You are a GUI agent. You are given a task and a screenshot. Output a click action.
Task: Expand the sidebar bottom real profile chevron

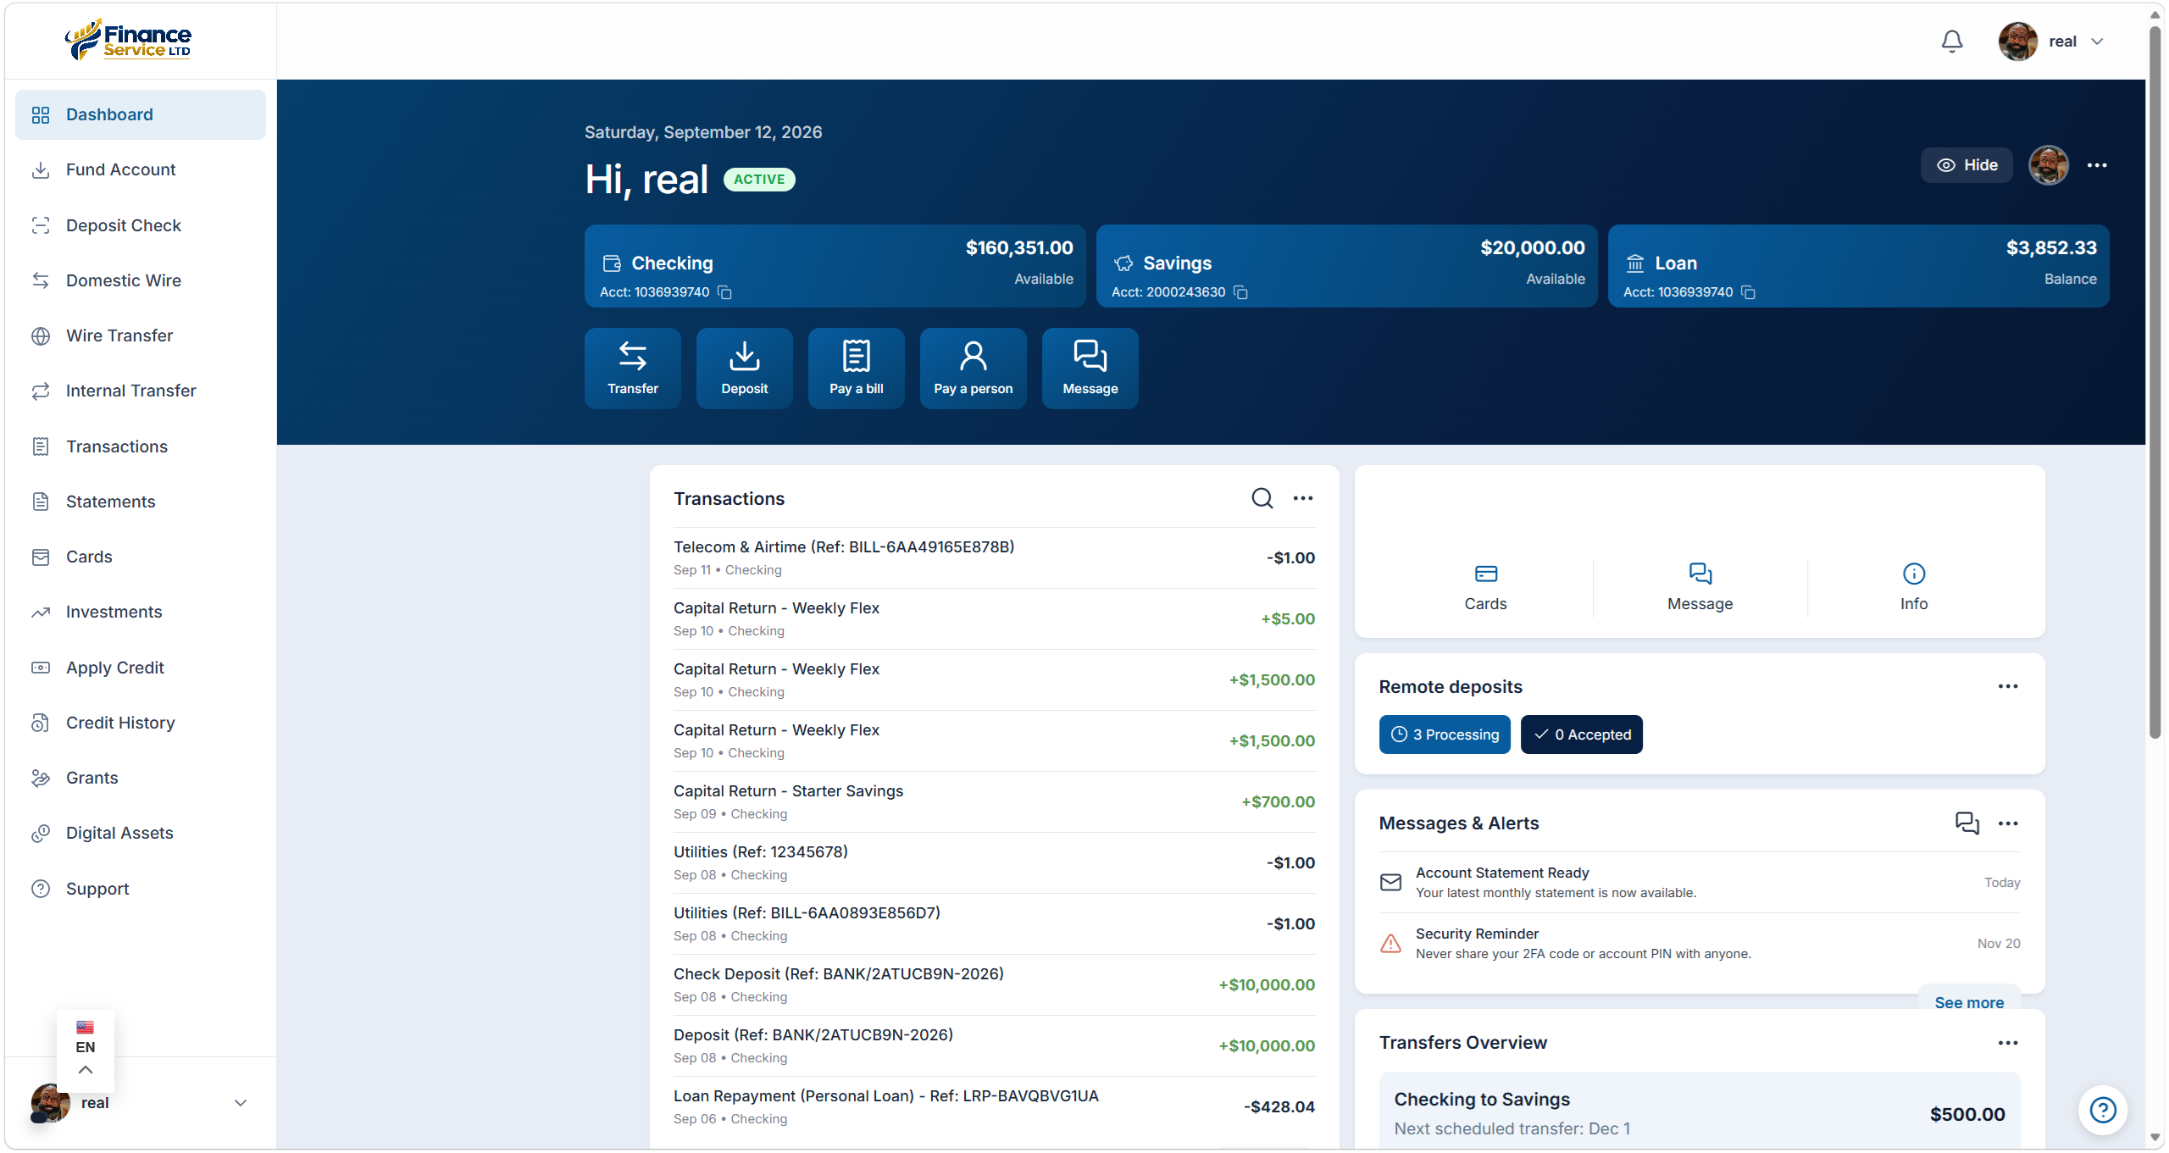[x=241, y=1102]
